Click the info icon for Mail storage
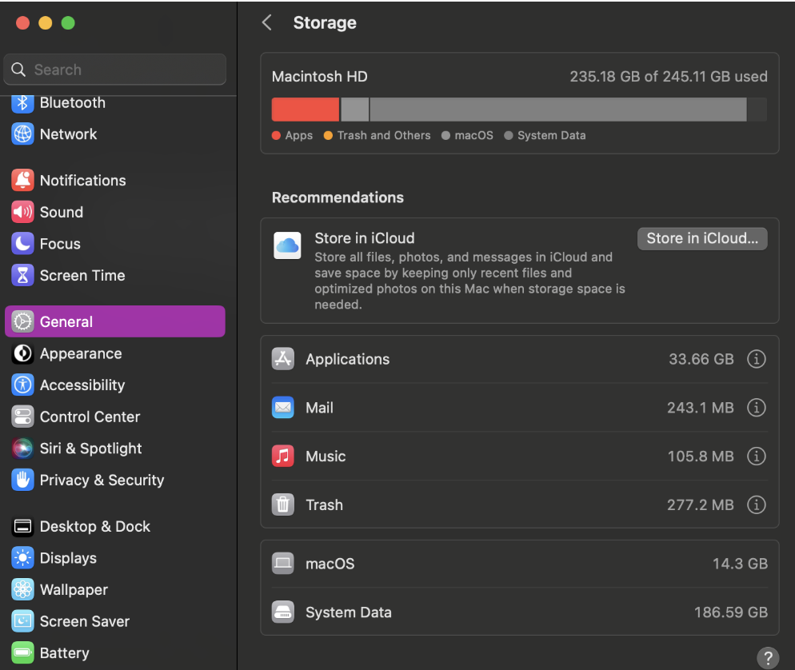Screen dimensions: 795x670 [756, 408]
